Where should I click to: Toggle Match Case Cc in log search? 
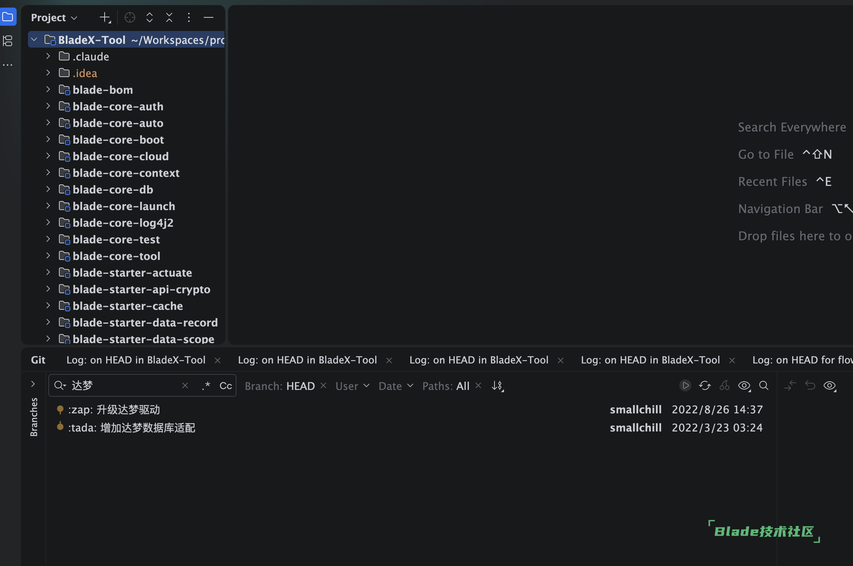point(226,386)
